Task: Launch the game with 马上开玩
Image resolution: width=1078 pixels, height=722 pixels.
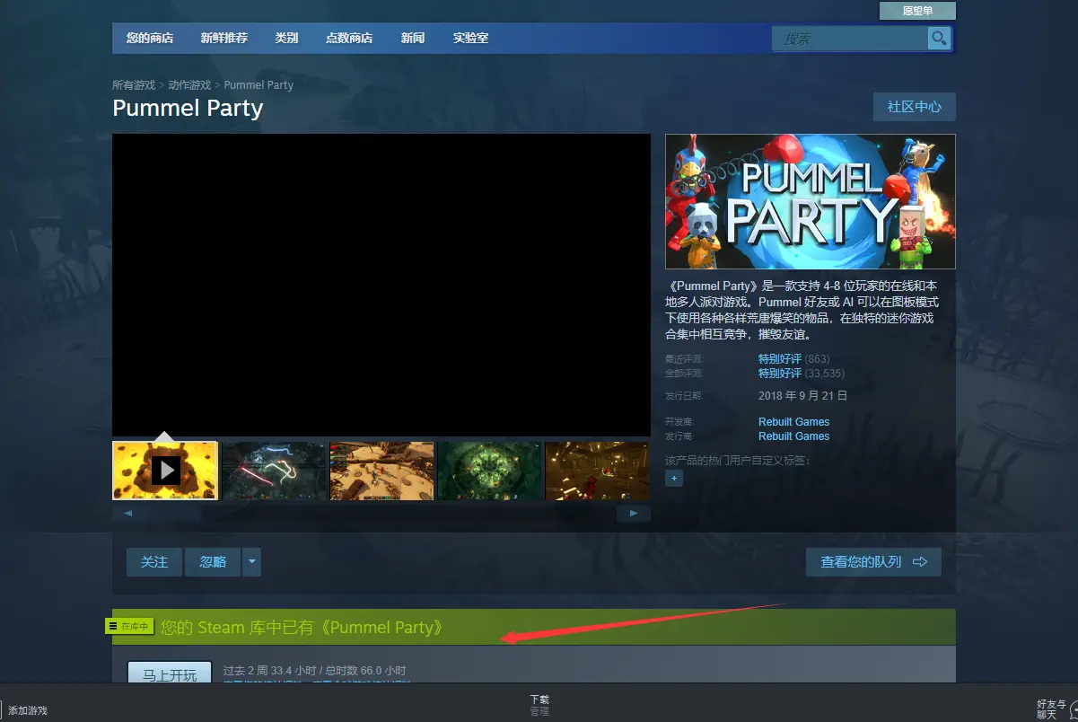Action: click(170, 674)
